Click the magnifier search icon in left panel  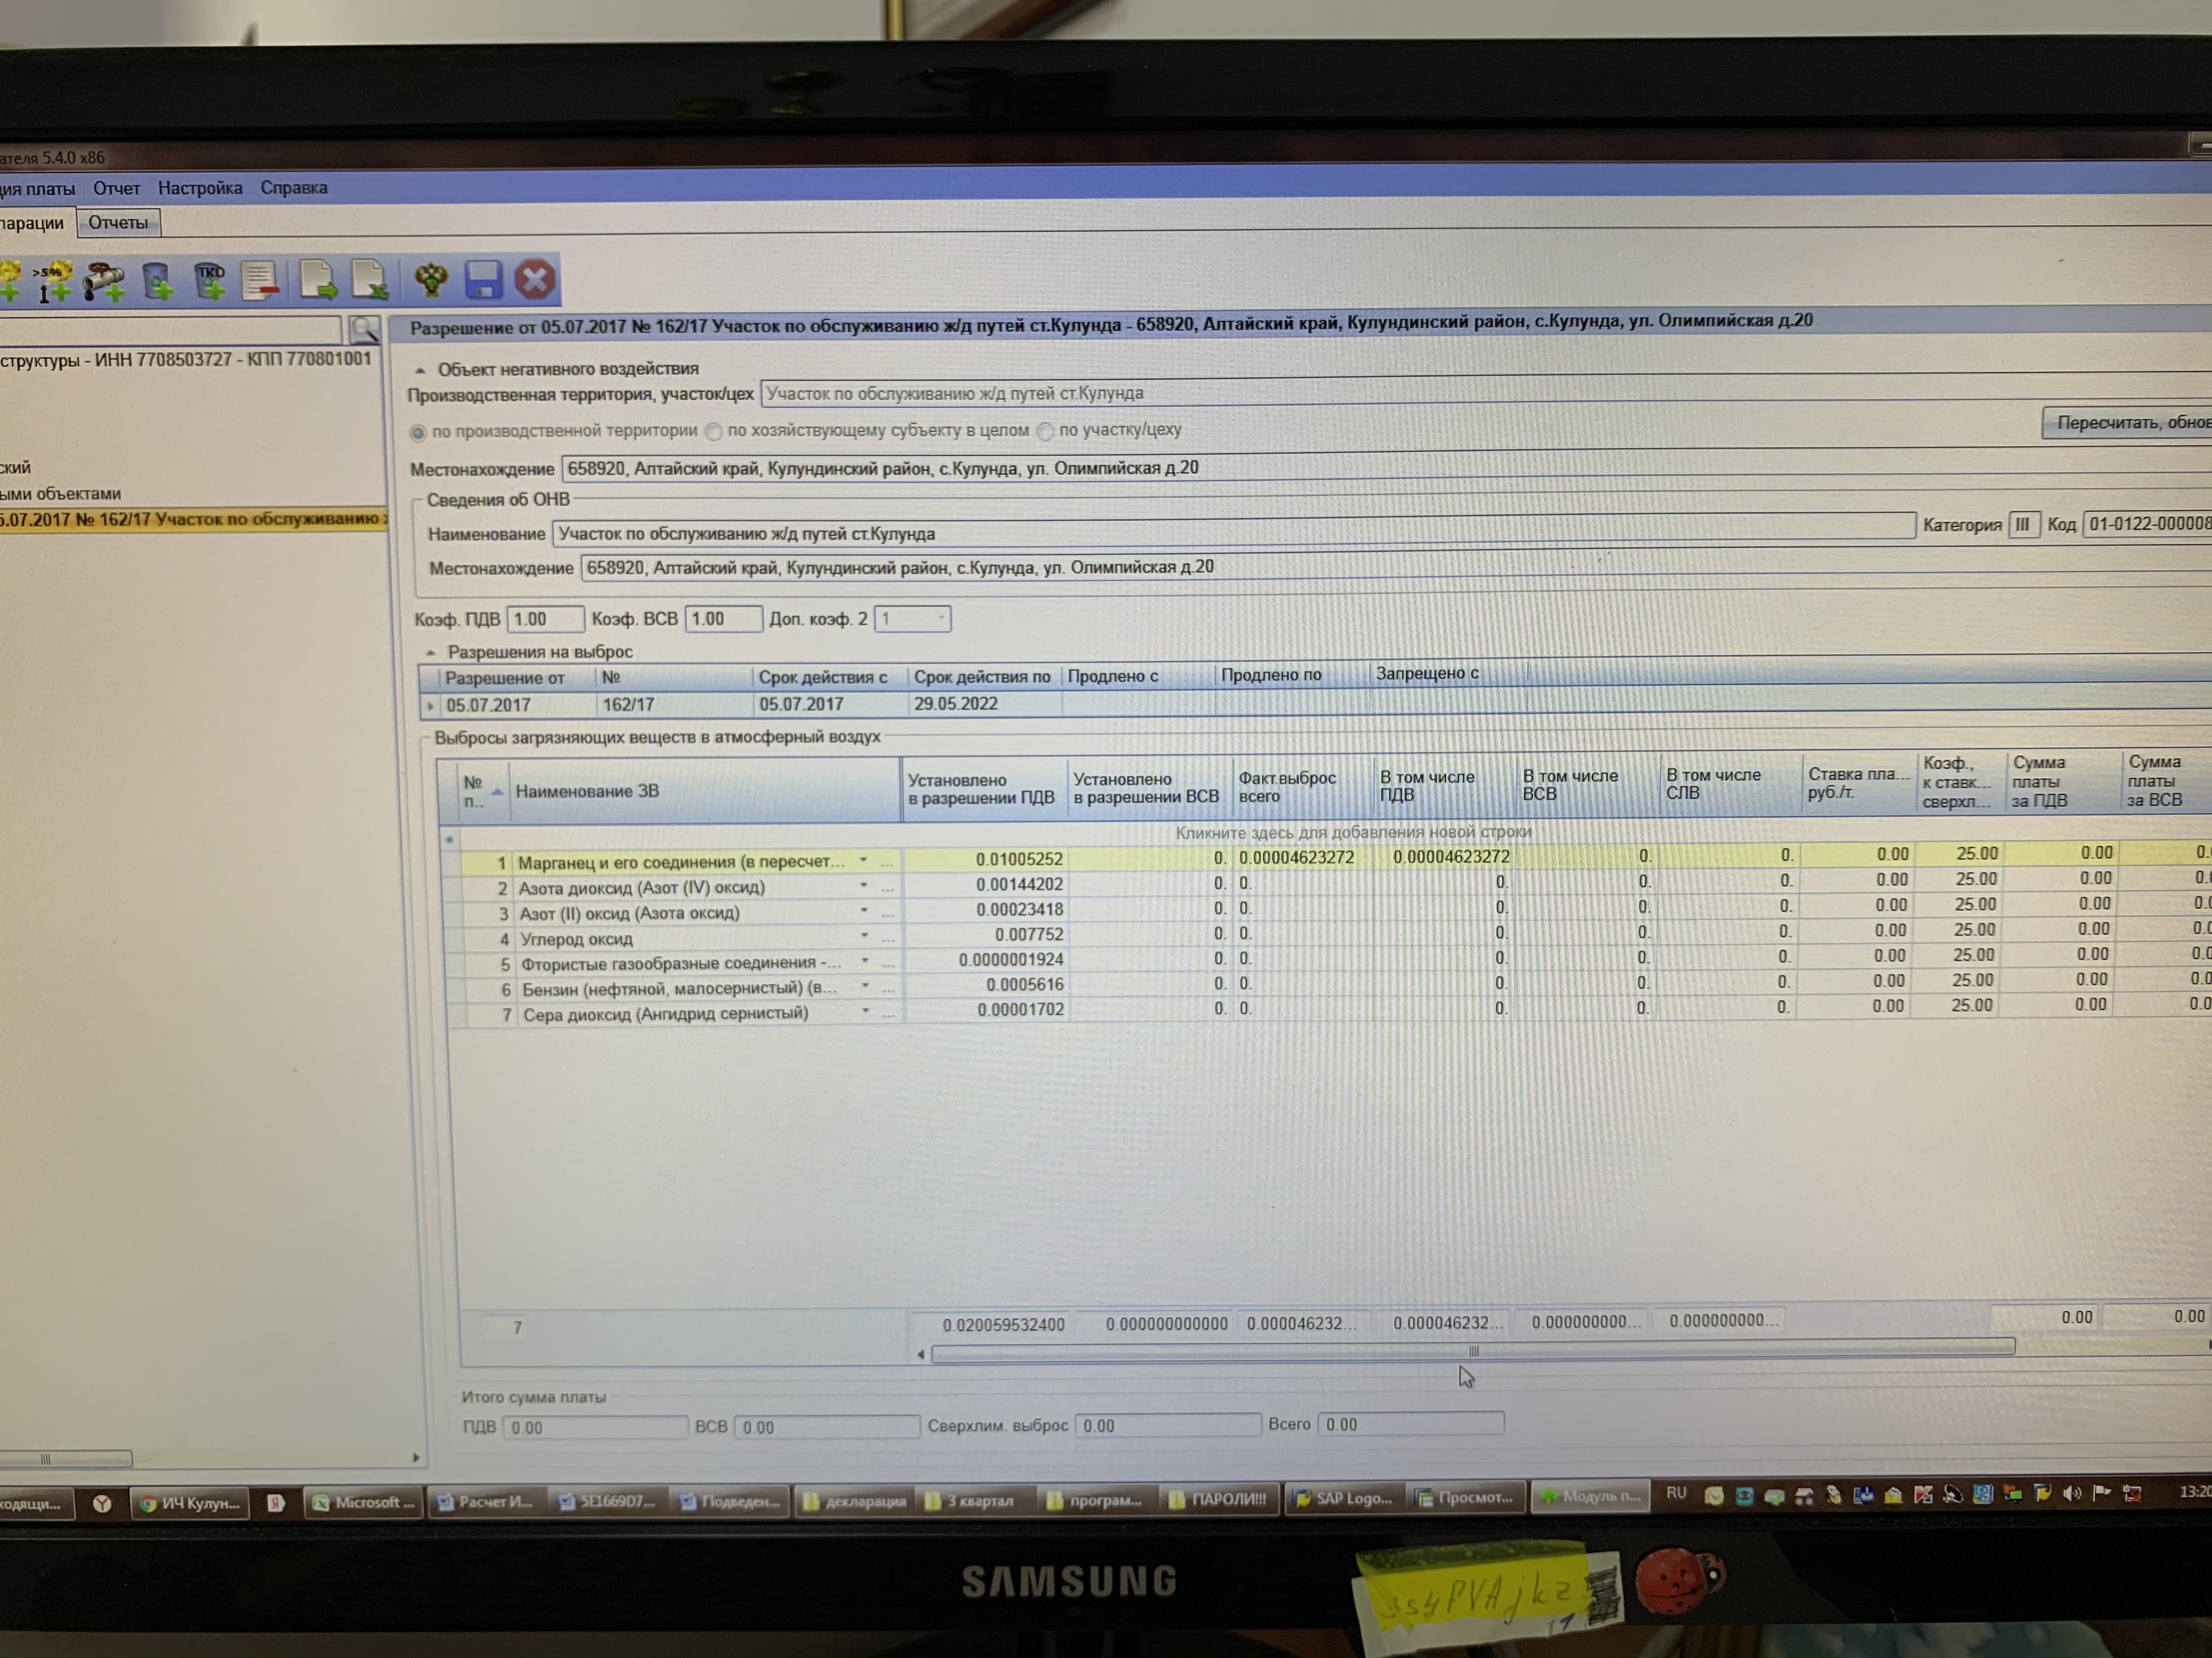tap(364, 329)
